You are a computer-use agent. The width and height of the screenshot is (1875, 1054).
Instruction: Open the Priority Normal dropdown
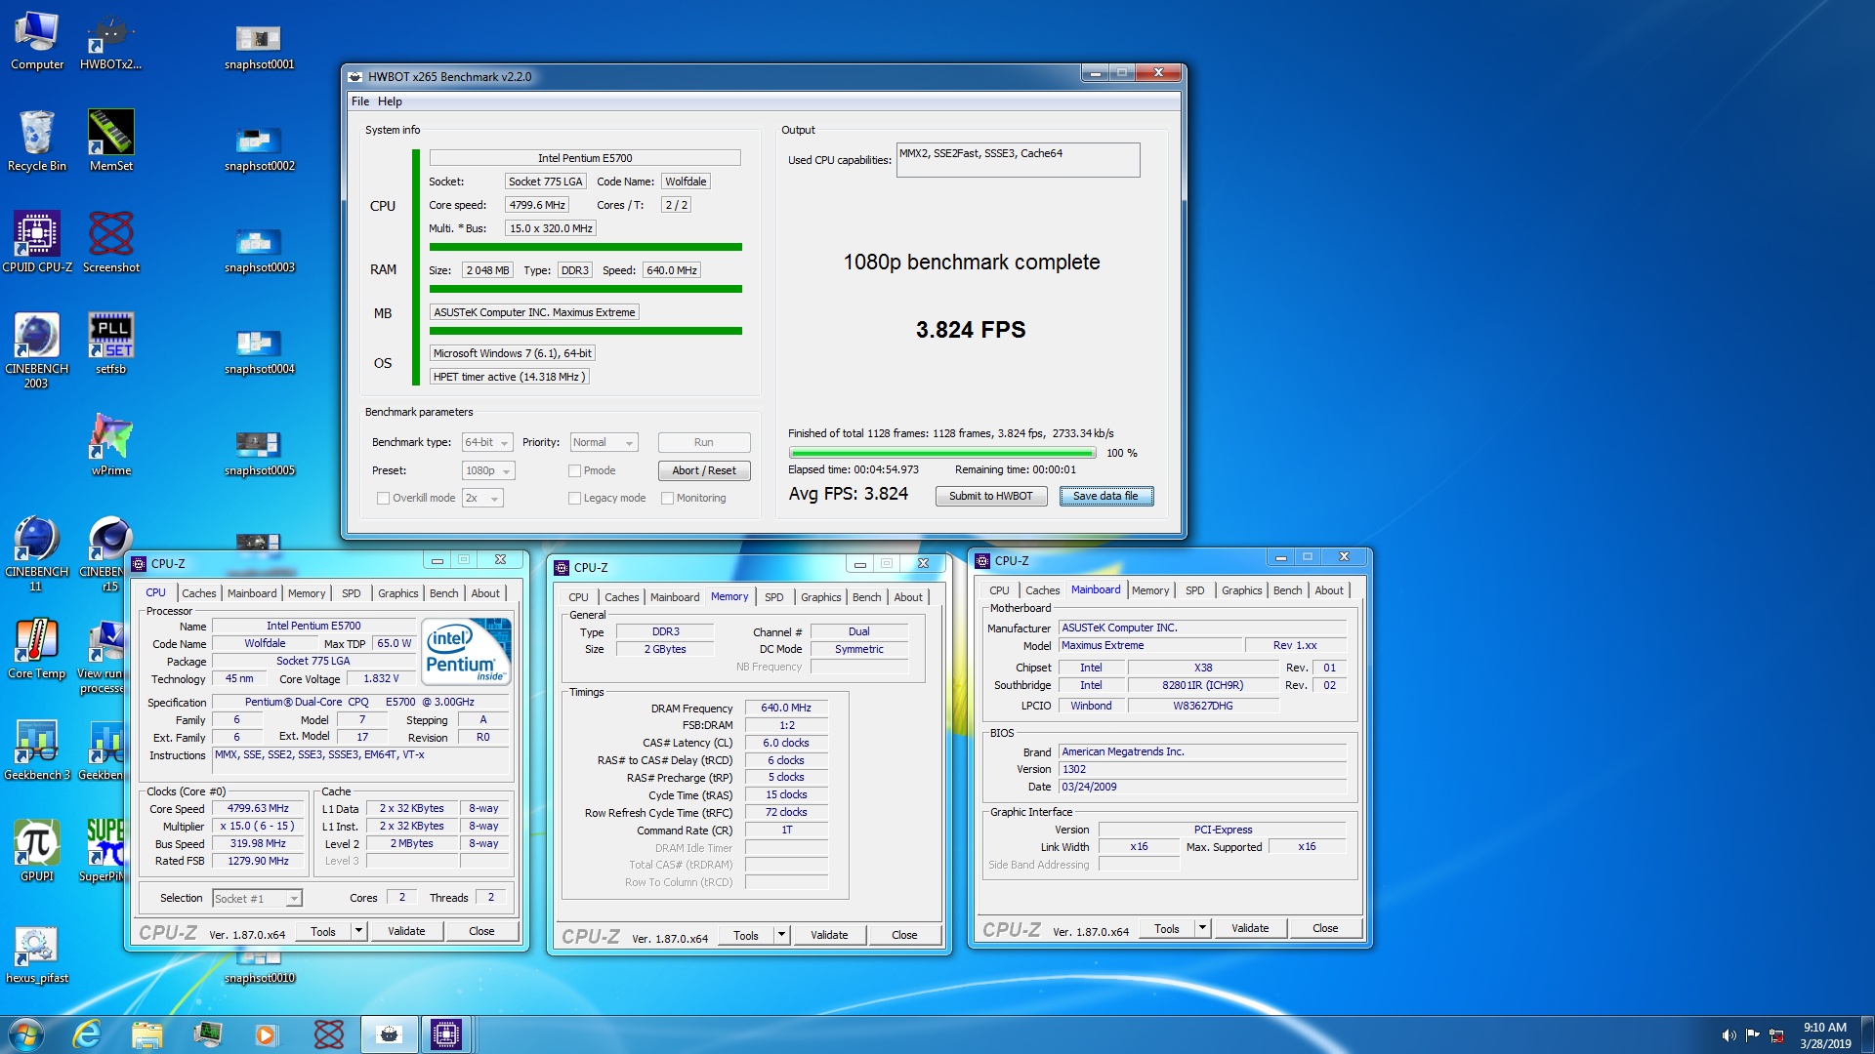(604, 442)
